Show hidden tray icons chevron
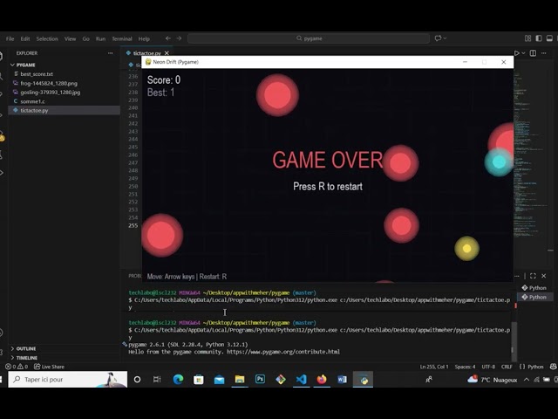The height and width of the screenshot is (419, 558). coord(526,380)
